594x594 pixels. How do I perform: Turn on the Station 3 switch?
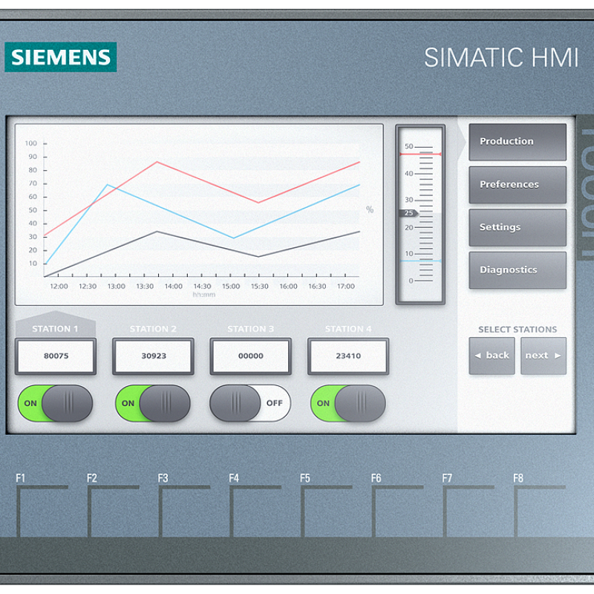point(250,403)
